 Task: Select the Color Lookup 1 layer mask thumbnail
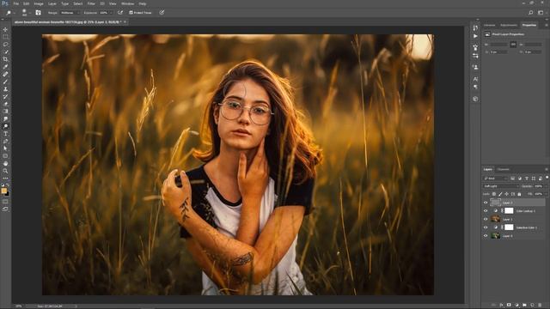pyautogui.click(x=509, y=211)
